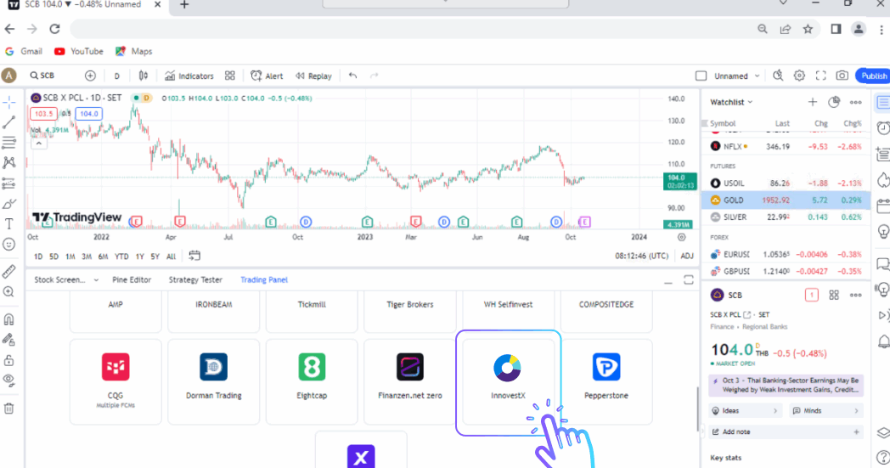Viewport: 890px width, 468px height.
Task: Open Ideas for SCB
Action: tap(746, 410)
